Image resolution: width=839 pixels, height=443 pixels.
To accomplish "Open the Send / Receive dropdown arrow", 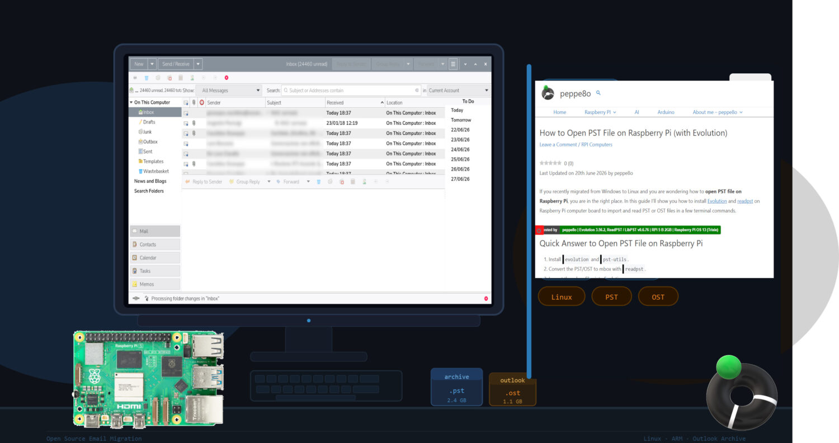I will [x=198, y=64].
